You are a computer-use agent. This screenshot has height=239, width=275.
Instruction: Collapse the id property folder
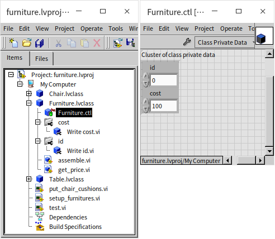tap(38, 141)
